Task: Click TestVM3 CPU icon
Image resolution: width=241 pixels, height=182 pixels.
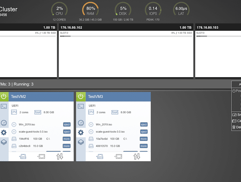Action: (x=91, y=112)
